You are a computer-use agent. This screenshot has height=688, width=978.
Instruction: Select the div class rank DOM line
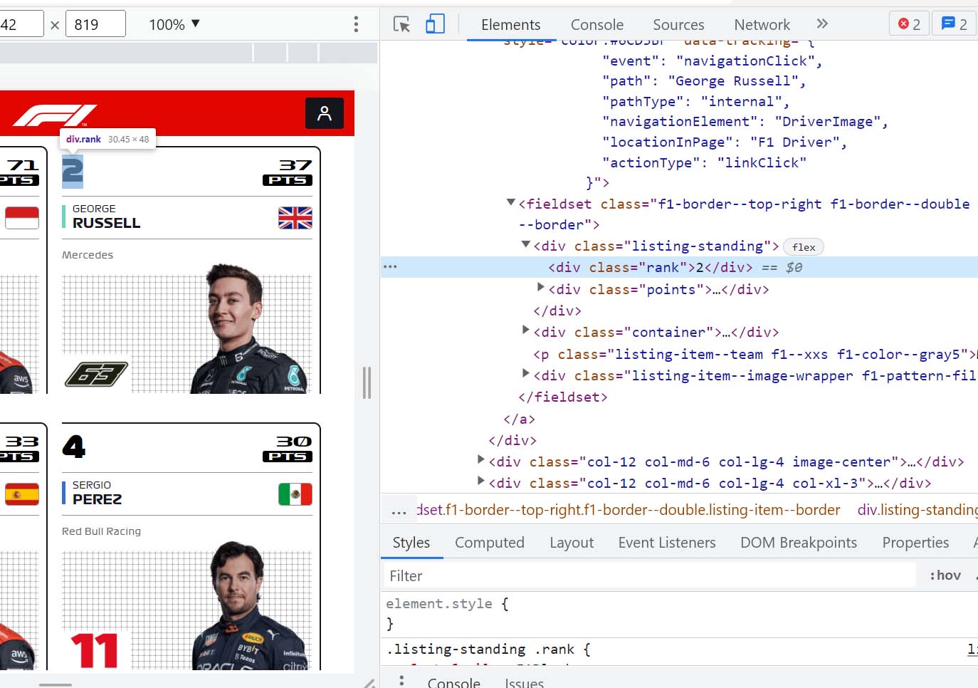pos(679,267)
